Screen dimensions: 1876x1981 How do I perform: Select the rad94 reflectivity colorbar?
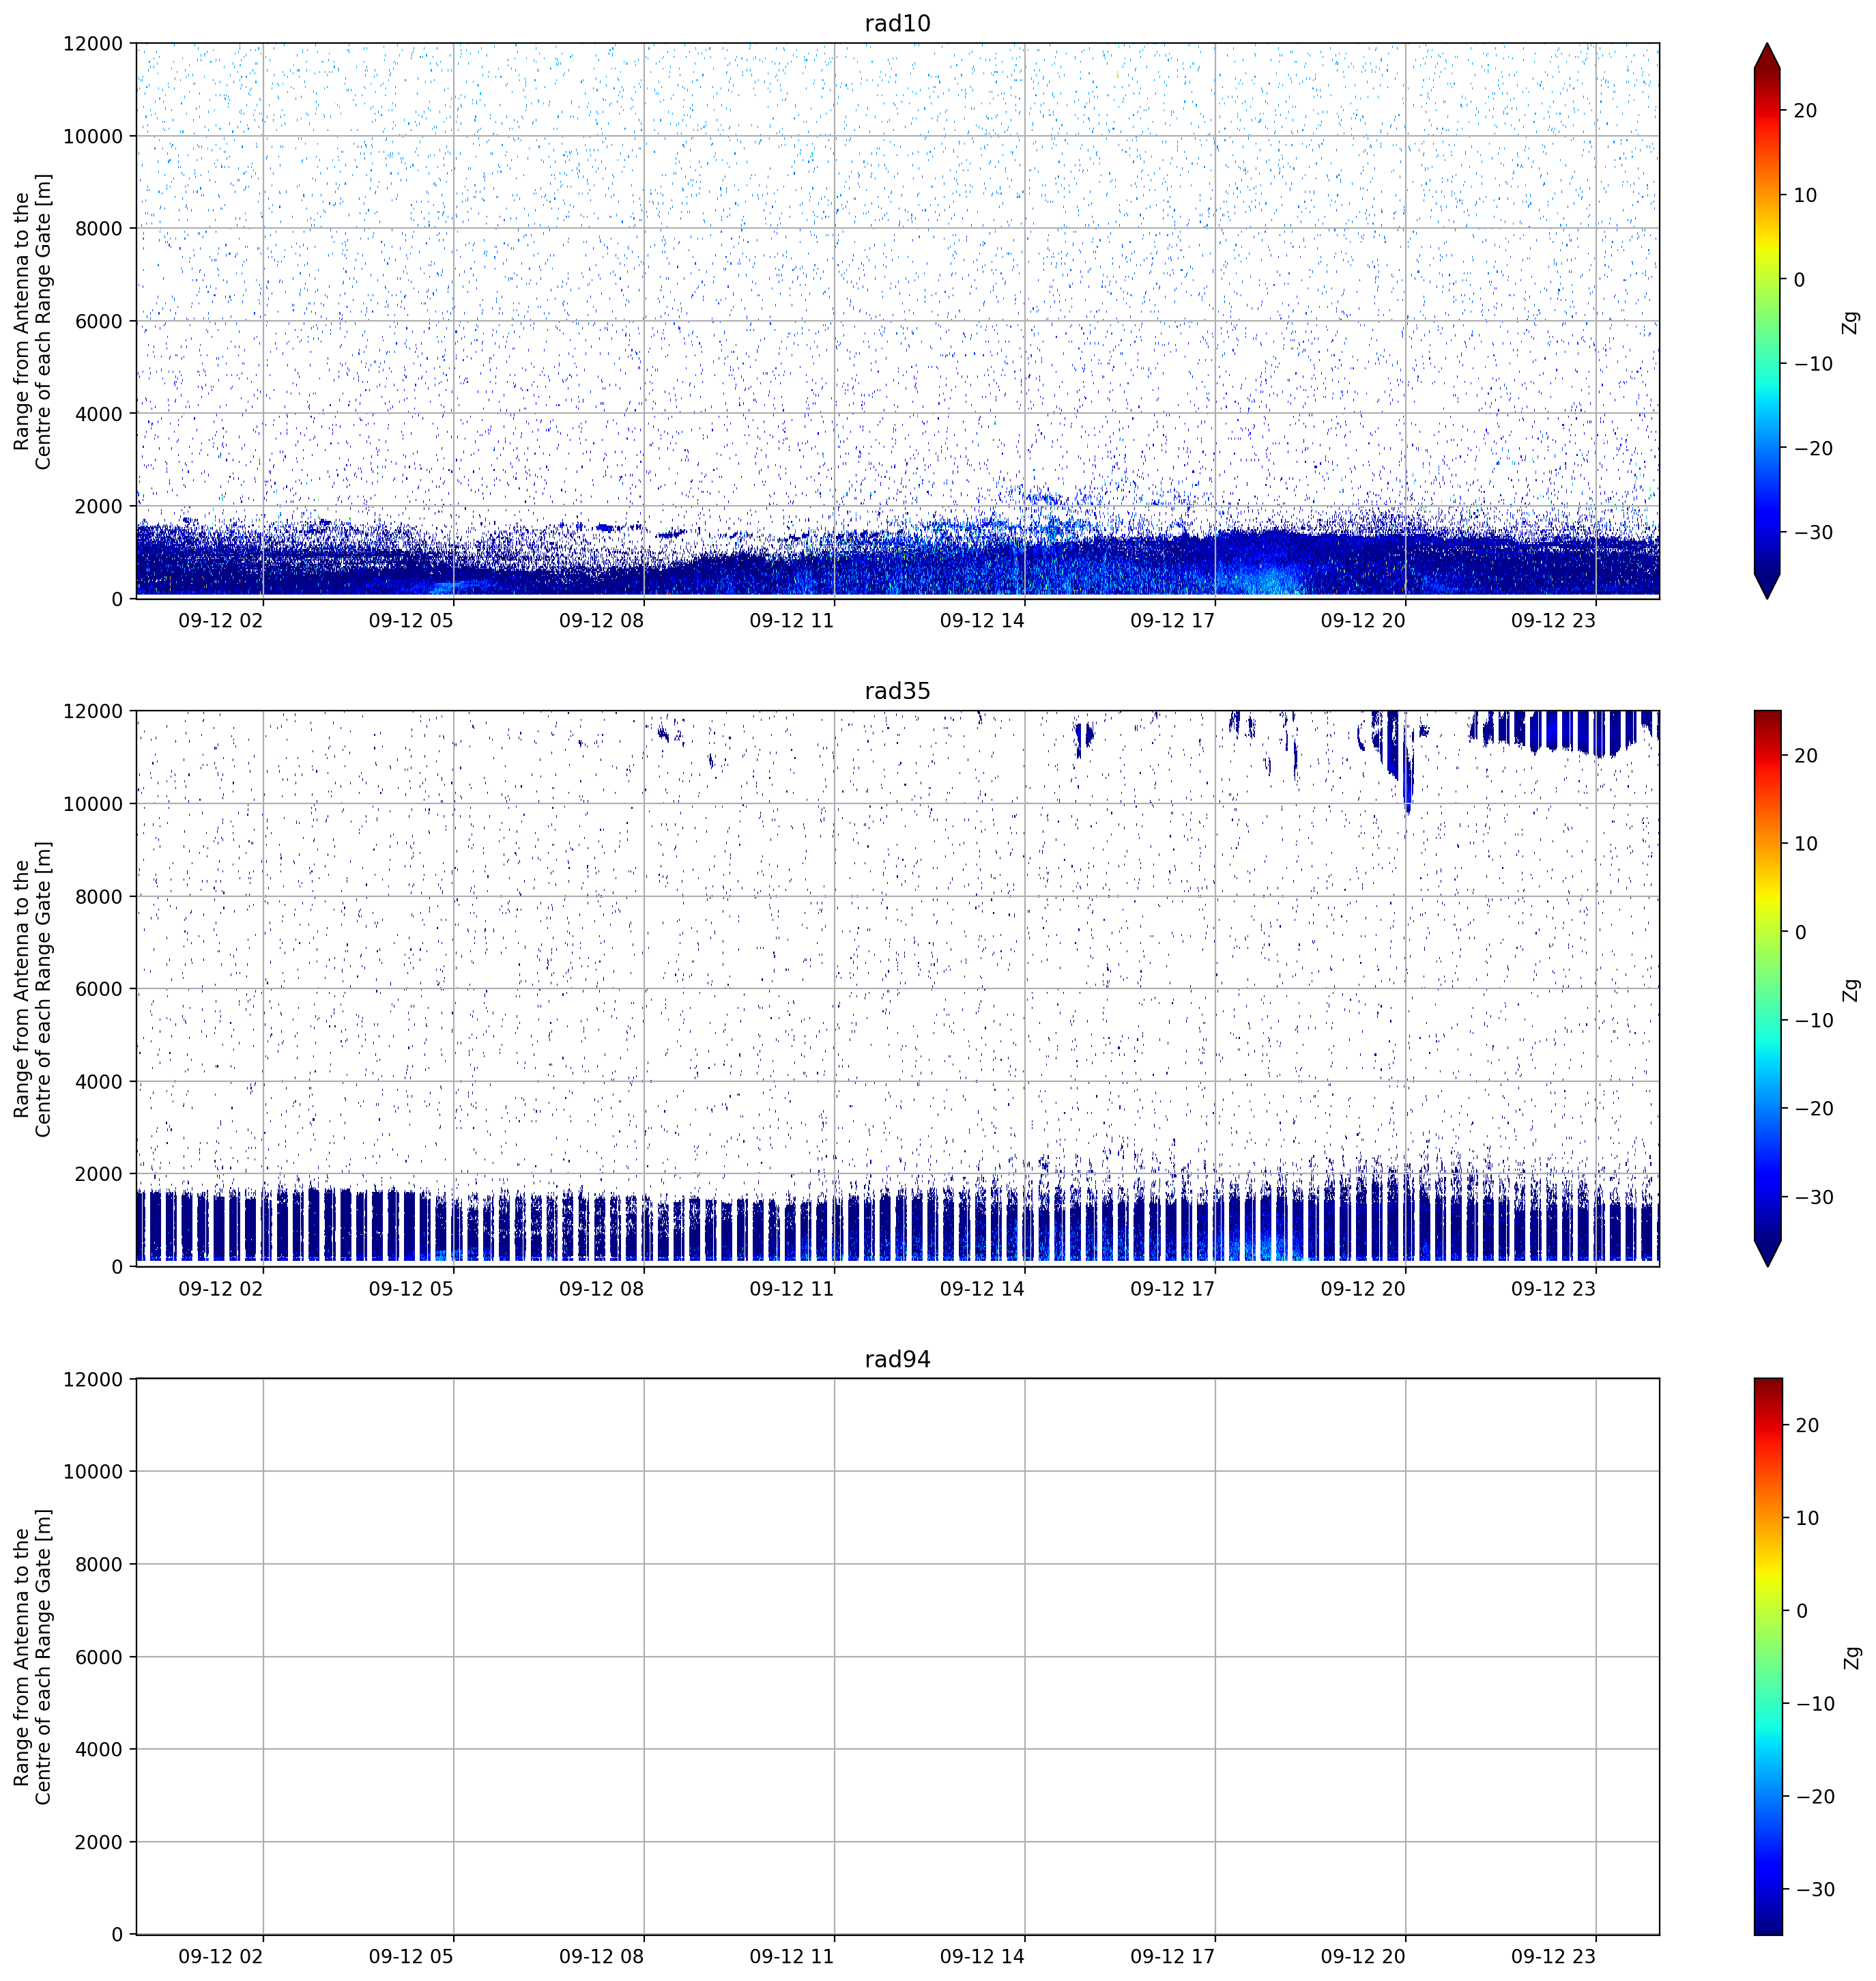click(1767, 1657)
